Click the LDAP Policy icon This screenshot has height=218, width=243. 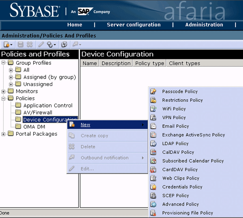pyautogui.click(x=153, y=144)
